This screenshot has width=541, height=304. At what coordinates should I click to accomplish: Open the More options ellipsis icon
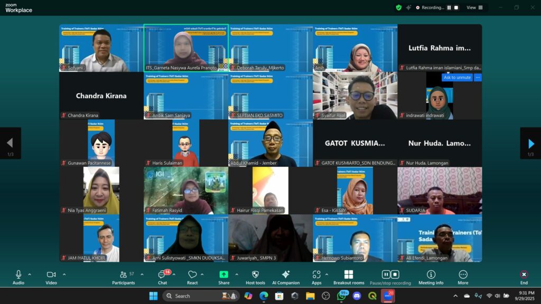coord(463,274)
